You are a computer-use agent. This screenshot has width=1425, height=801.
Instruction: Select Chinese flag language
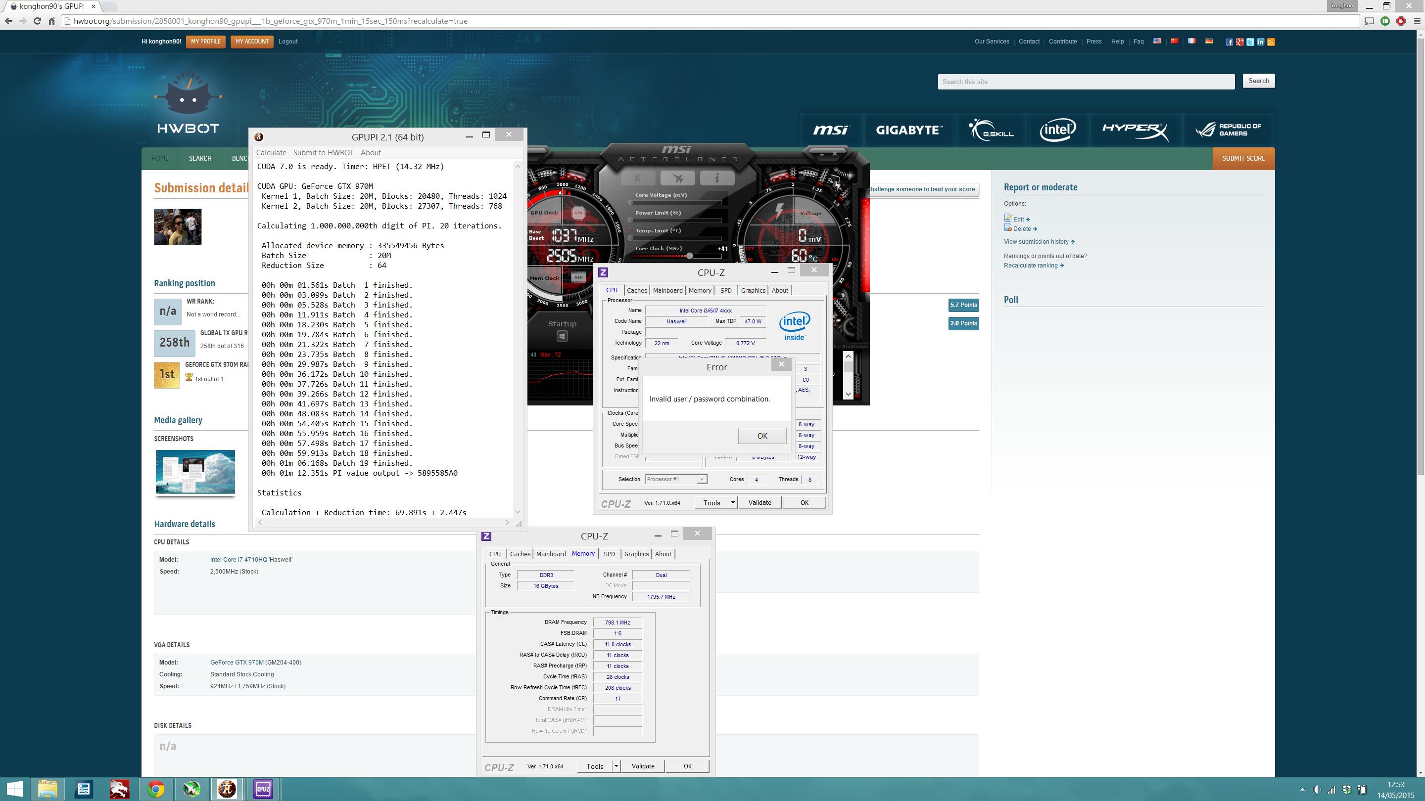(1175, 41)
